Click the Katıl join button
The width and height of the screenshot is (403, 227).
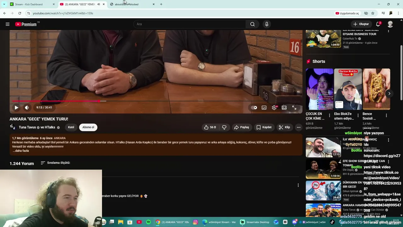click(71, 127)
